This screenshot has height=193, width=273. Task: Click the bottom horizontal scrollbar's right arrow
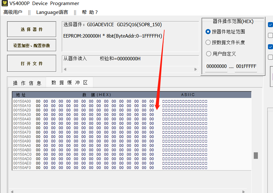click(244, 191)
